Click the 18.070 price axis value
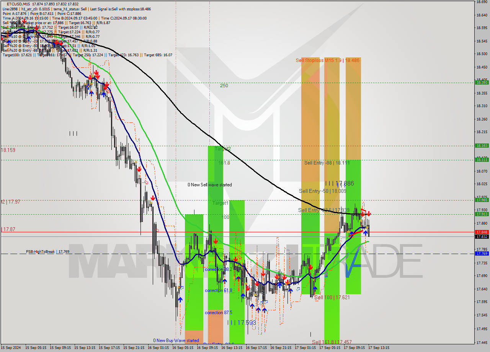 click(x=482, y=171)
